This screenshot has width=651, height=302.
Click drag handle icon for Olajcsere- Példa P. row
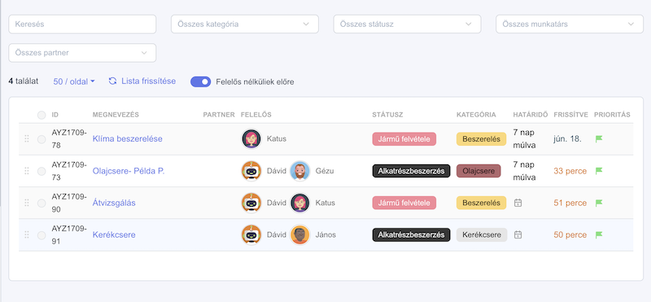tap(27, 171)
